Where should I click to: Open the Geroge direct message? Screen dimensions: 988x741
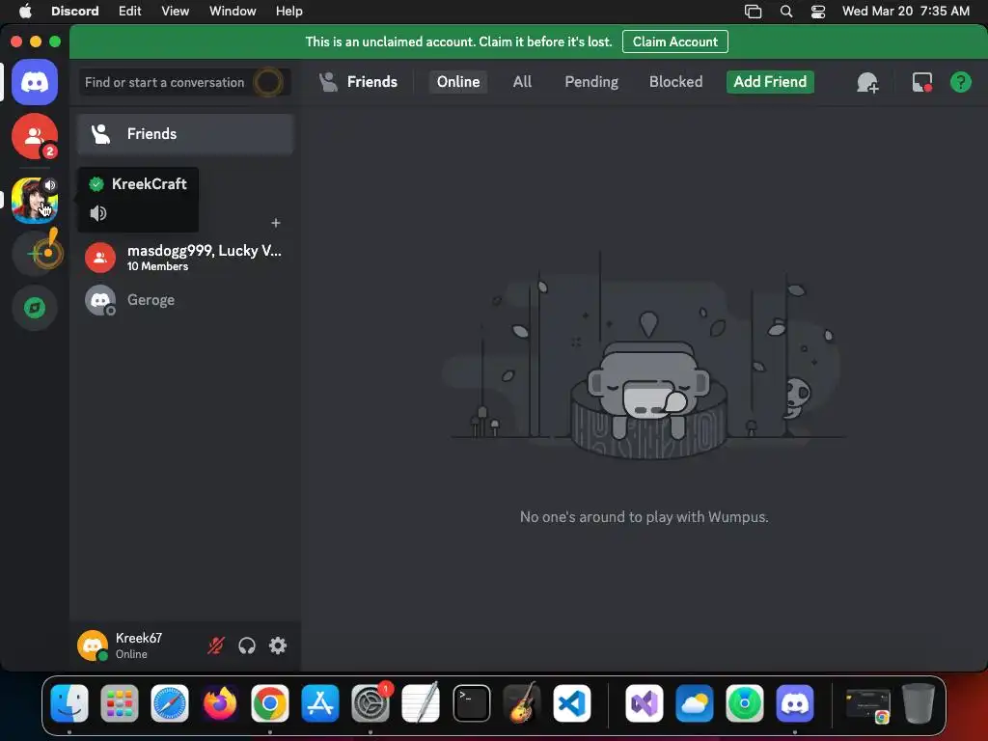click(x=185, y=301)
